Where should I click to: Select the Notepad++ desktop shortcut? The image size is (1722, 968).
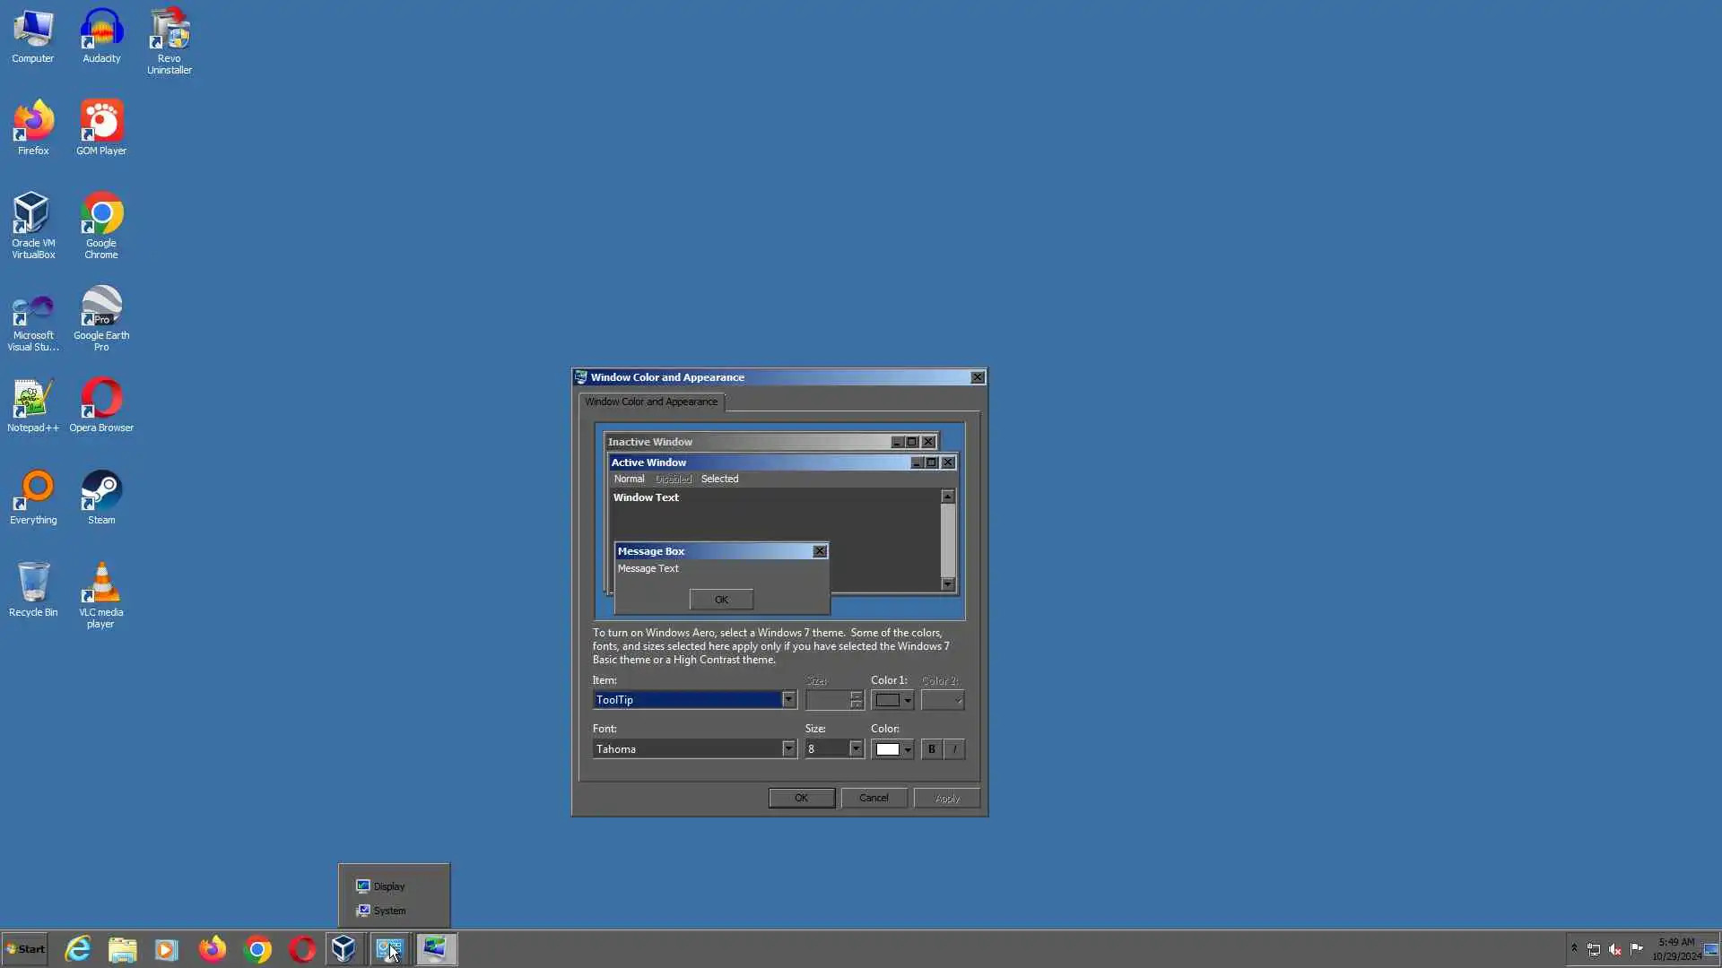click(x=33, y=405)
